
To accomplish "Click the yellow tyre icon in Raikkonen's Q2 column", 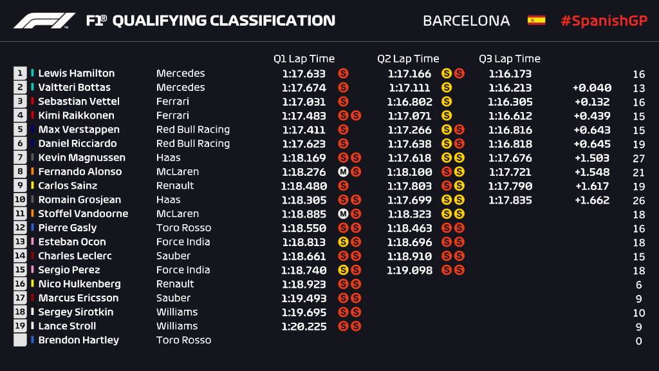I will (446, 116).
